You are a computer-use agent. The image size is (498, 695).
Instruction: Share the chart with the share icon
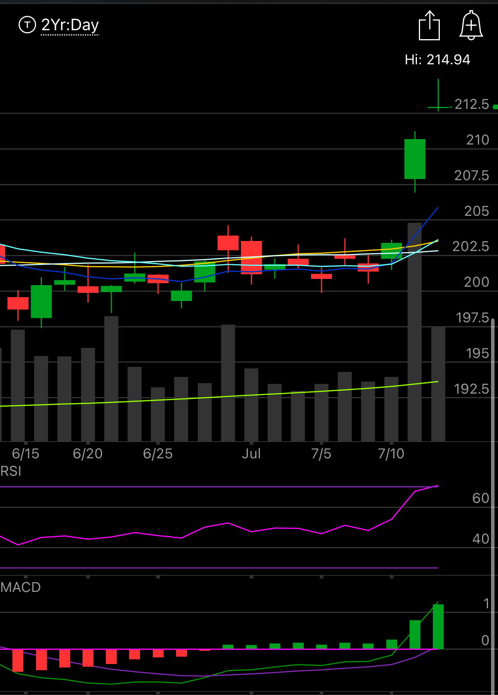429,26
